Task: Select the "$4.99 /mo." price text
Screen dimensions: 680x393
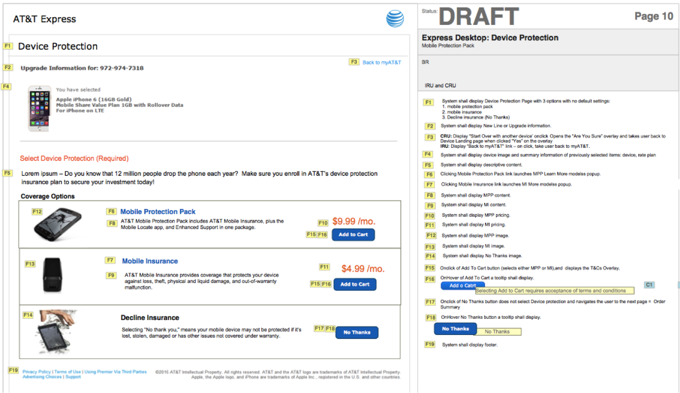Action: tap(363, 269)
